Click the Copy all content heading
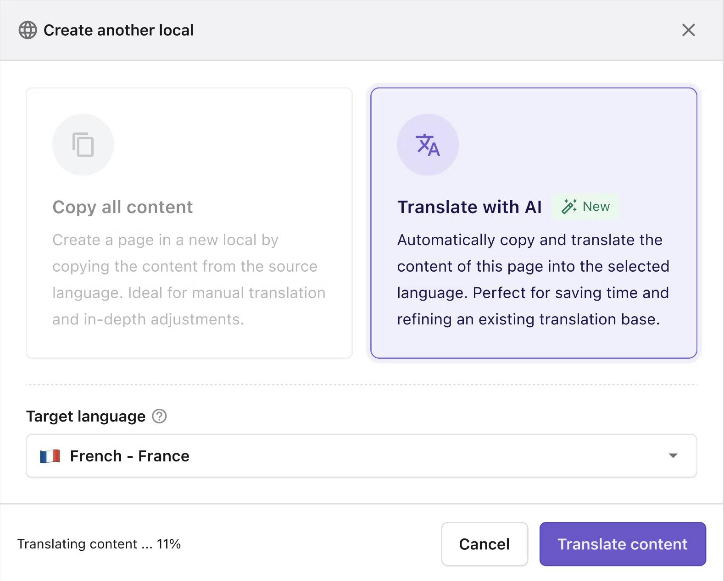 coord(123,207)
